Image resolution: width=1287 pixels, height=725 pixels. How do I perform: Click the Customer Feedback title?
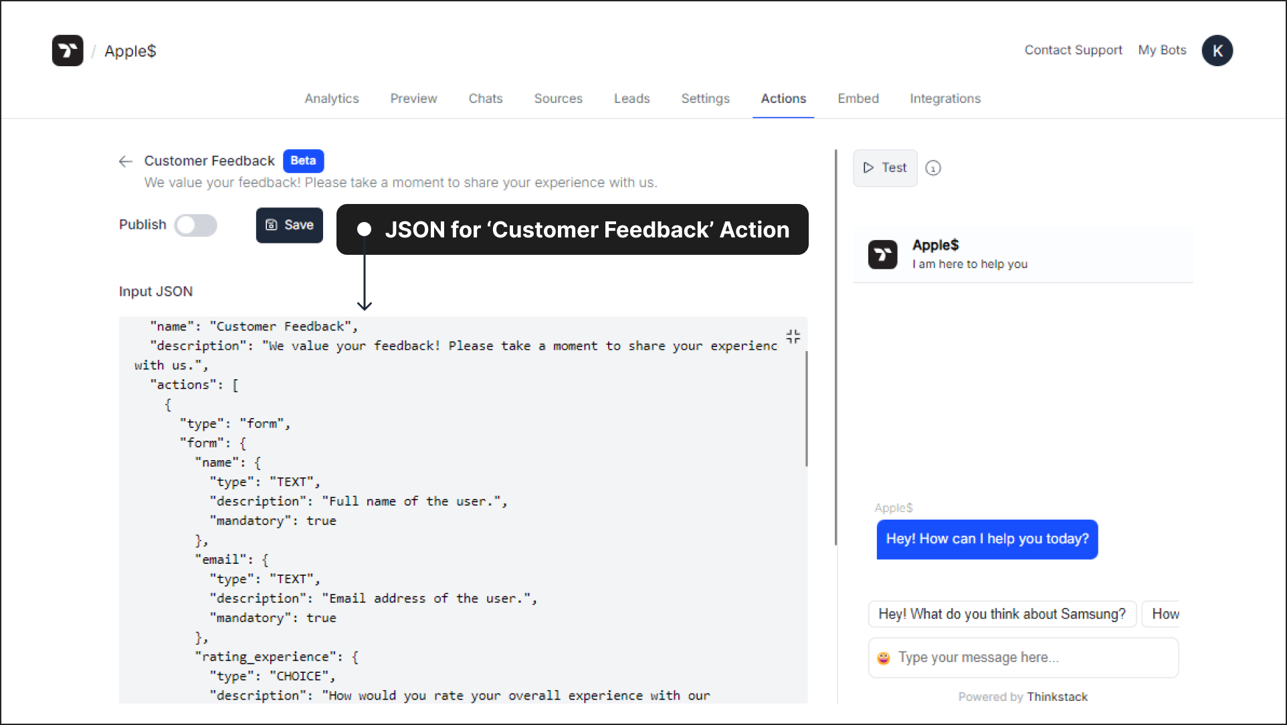click(x=209, y=161)
